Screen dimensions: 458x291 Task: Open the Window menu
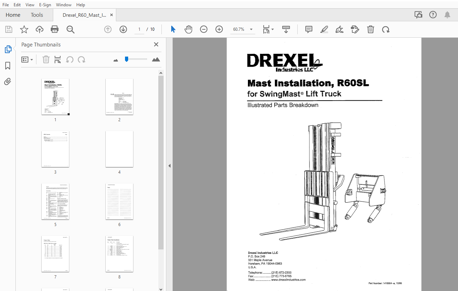click(x=64, y=5)
